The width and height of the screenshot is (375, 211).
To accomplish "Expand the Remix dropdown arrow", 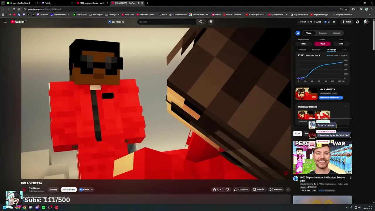I will point(92,190).
